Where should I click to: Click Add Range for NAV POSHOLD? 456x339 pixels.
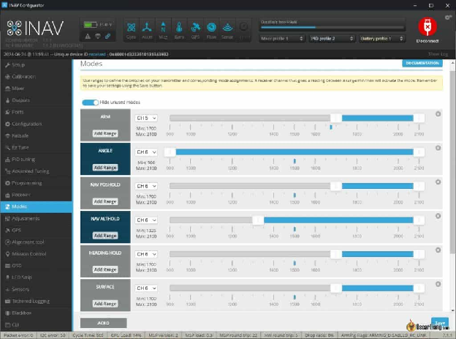(105, 201)
